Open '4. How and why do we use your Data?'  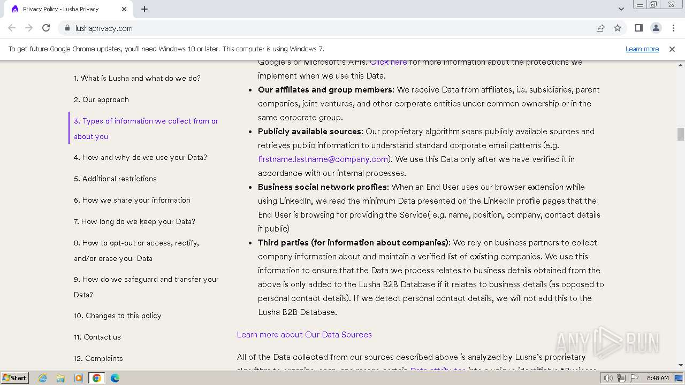(140, 157)
